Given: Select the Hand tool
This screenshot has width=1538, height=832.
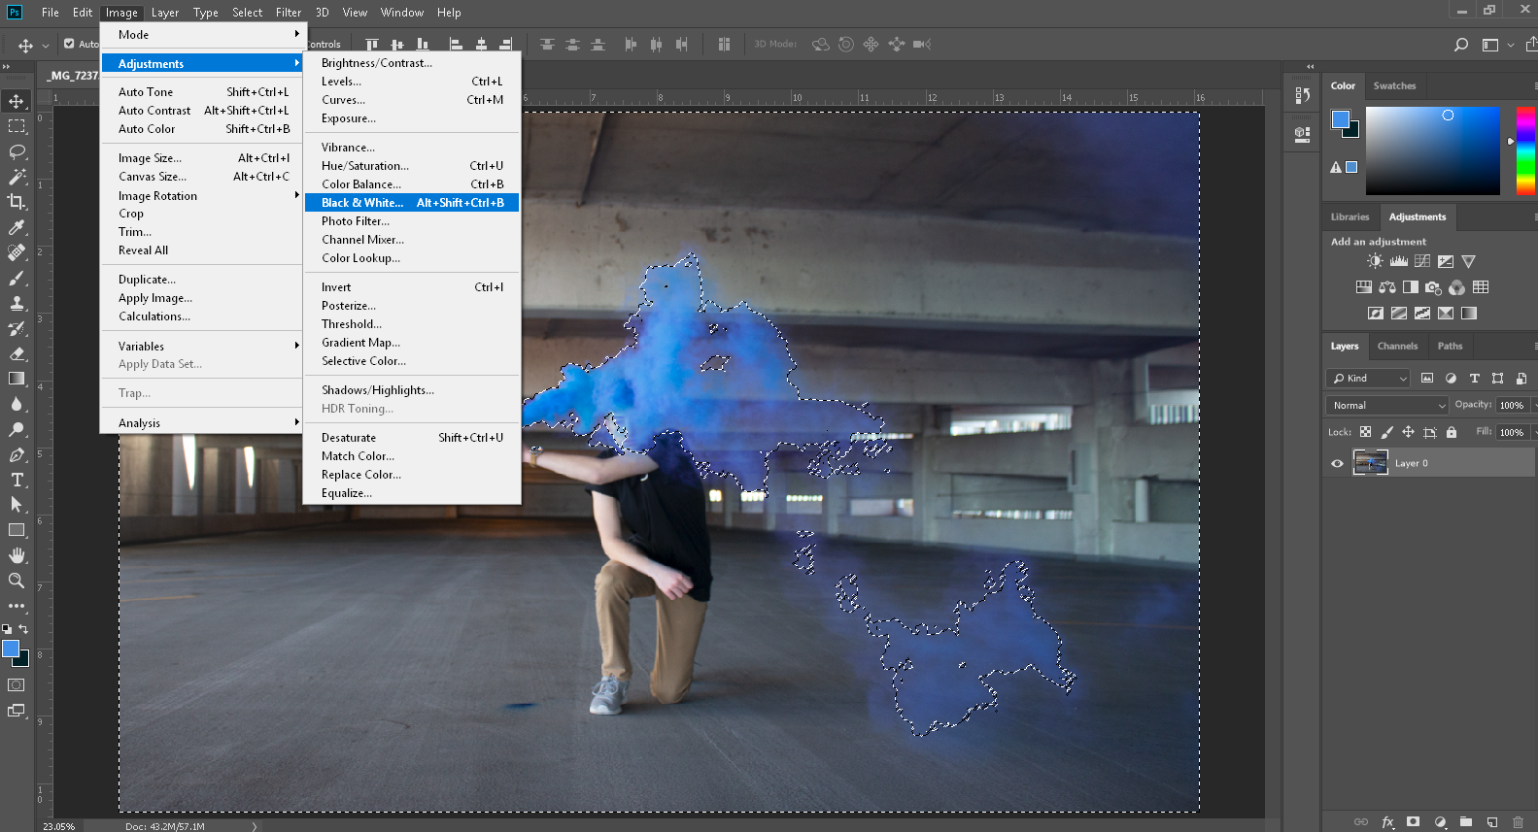Looking at the screenshot, I should pos(17,555).
